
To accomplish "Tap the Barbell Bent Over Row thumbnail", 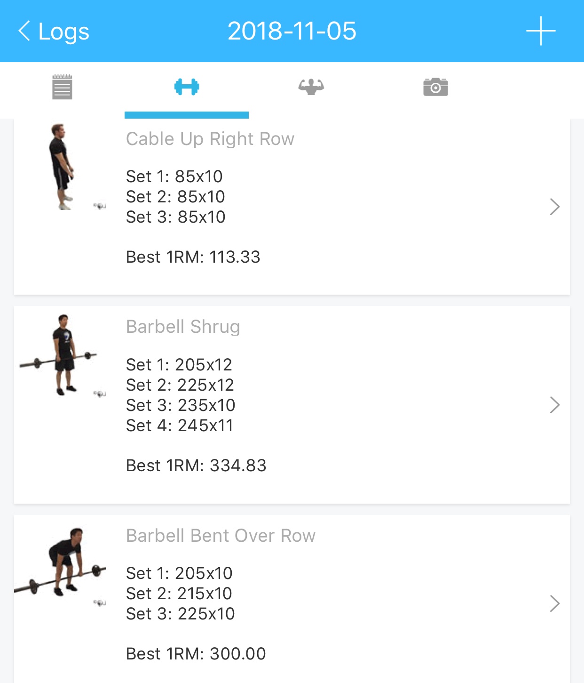I will (61, 562).
